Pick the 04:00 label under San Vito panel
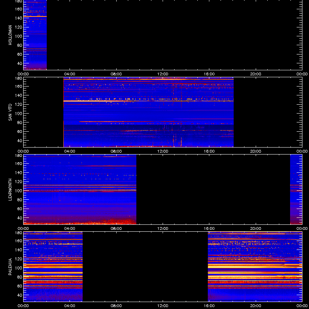This screenshot has width=309, height=309. point(70,151)
